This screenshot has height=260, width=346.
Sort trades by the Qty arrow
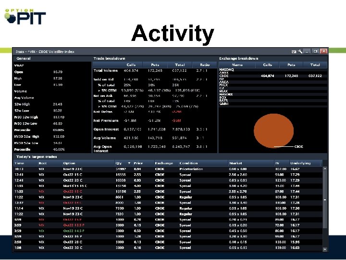(x=129, y=163)
